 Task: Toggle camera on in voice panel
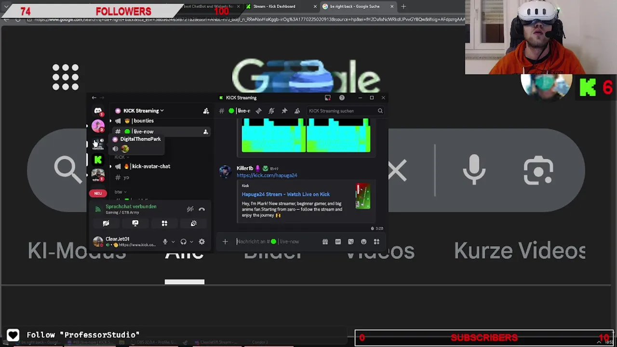pos(106,223)
